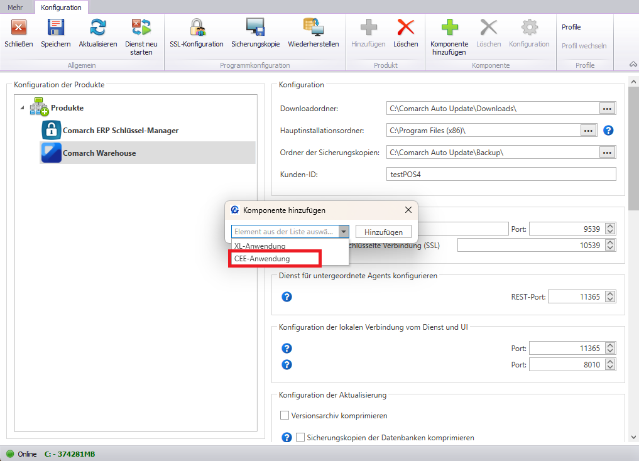Click the greyed Hinzufügen product icon
This screenshot has width=639, height=461.
point(368,27)
